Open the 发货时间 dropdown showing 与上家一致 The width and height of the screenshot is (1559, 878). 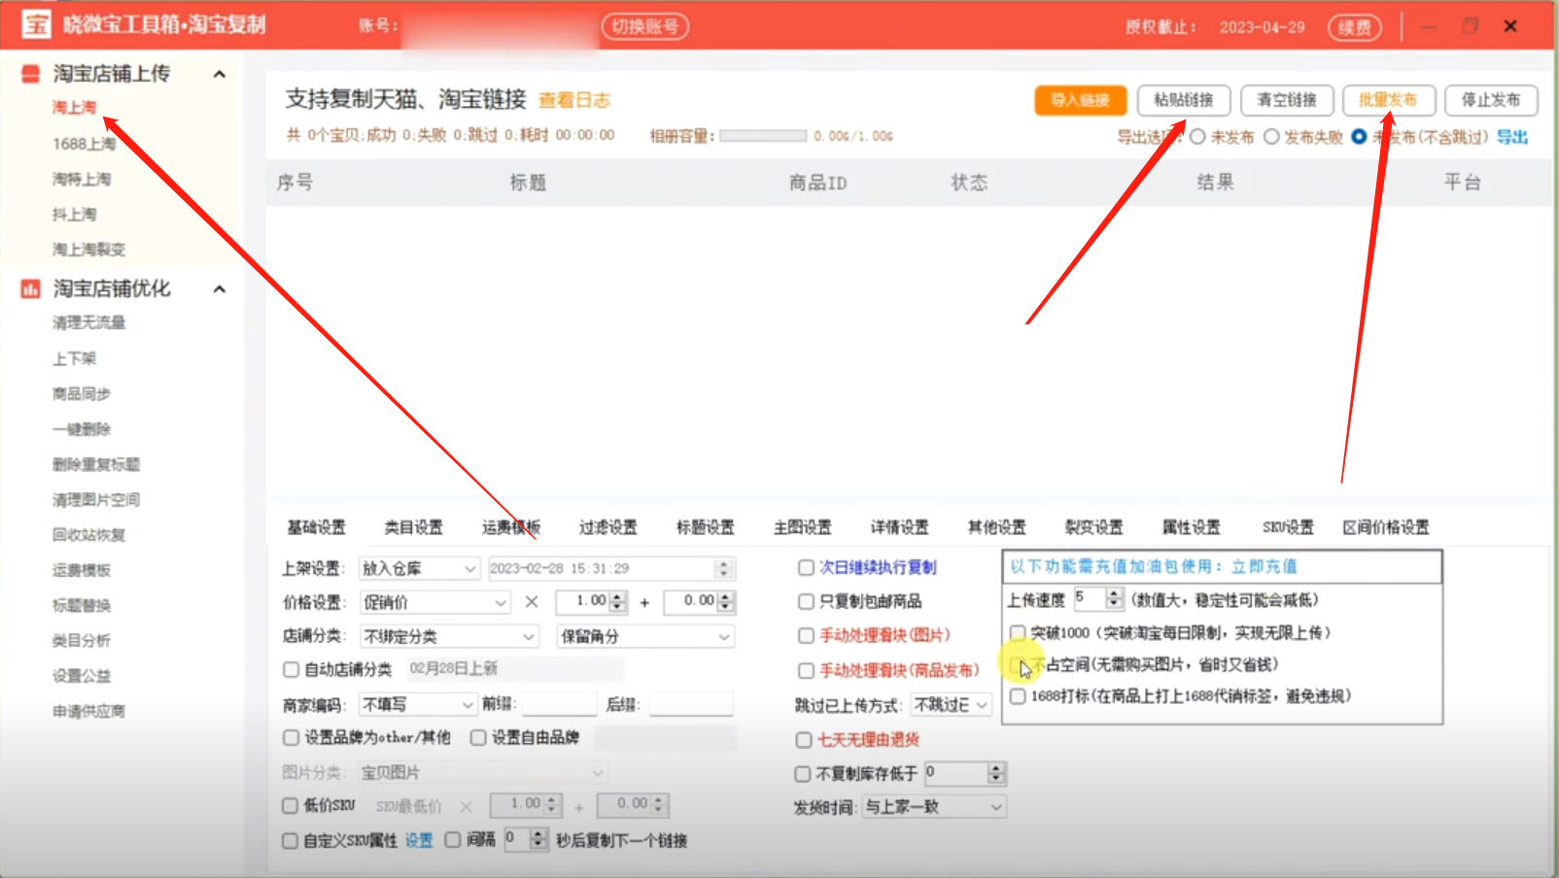934,807
